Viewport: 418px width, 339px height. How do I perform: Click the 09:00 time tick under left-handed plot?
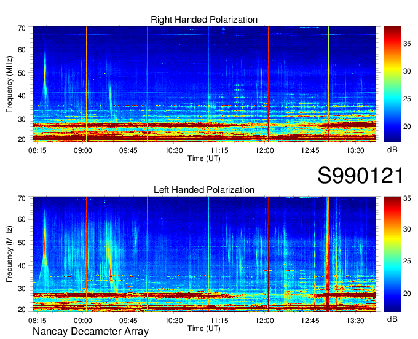click(82, 321)
